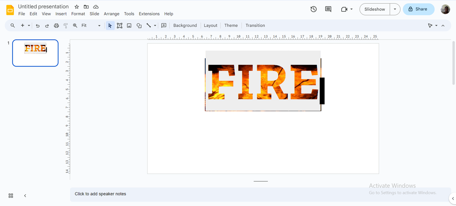Viewport: 456px width, 206px height.
Task: Open the Background settings
Action: [185, 26]
